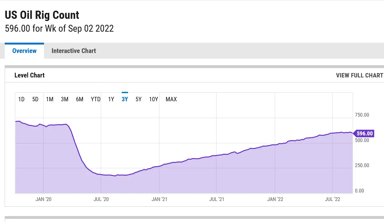Click the chart area above JAN '22
Image resolution: width=384 pixels, height=222 pixels.
click(275, 169)
